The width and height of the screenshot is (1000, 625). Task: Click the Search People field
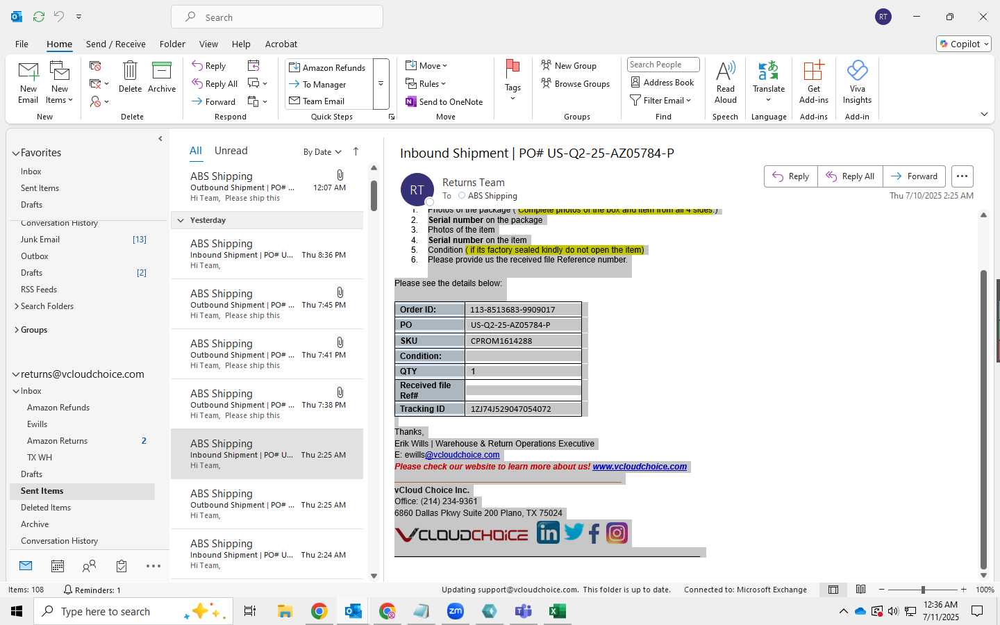pyautogui.click(x=663, y=65)
